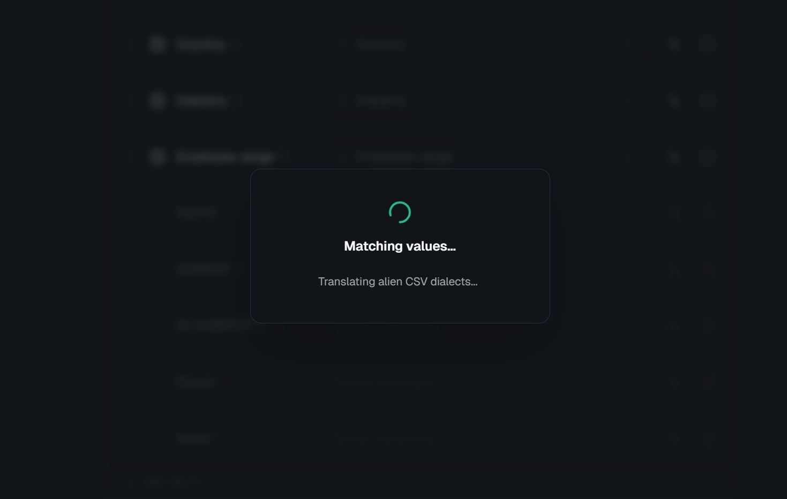Select the Employee range column label
Screen dimensions: 787x499
224,157
